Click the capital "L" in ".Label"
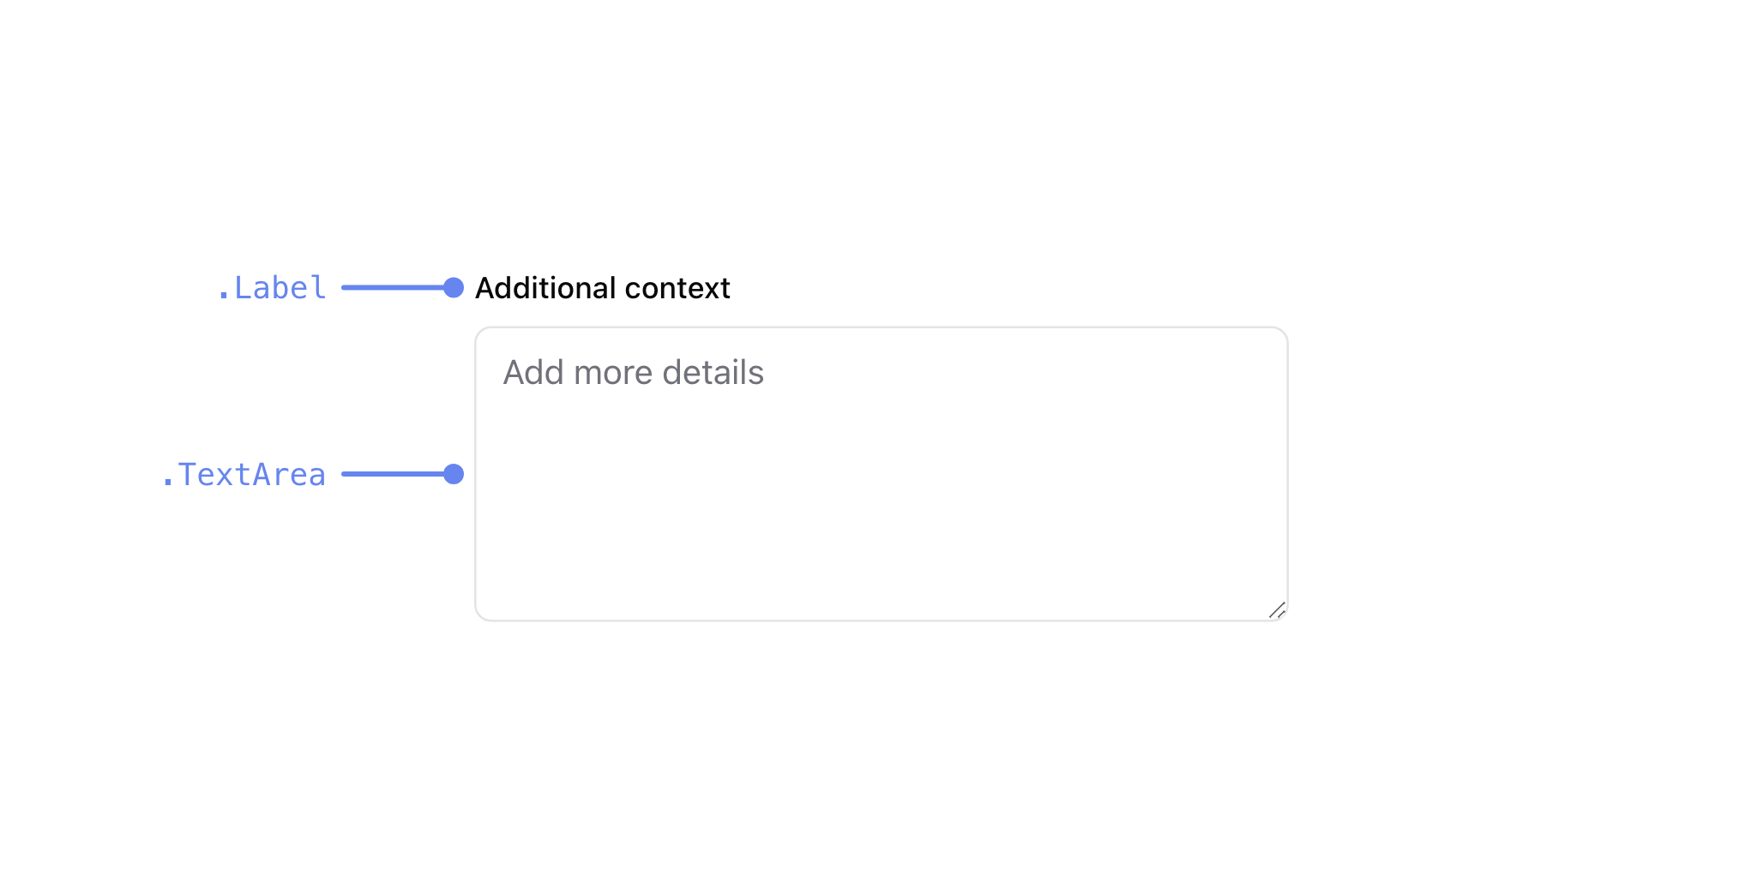Image resolution: width=1763 pixels, height=888 pixels. [x=244, y=288]
